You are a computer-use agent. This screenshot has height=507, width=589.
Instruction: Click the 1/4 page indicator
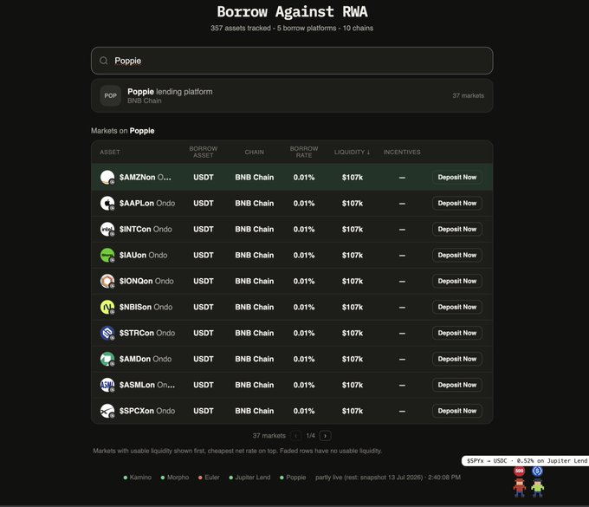pyautogui.click(x=311, y=436)
